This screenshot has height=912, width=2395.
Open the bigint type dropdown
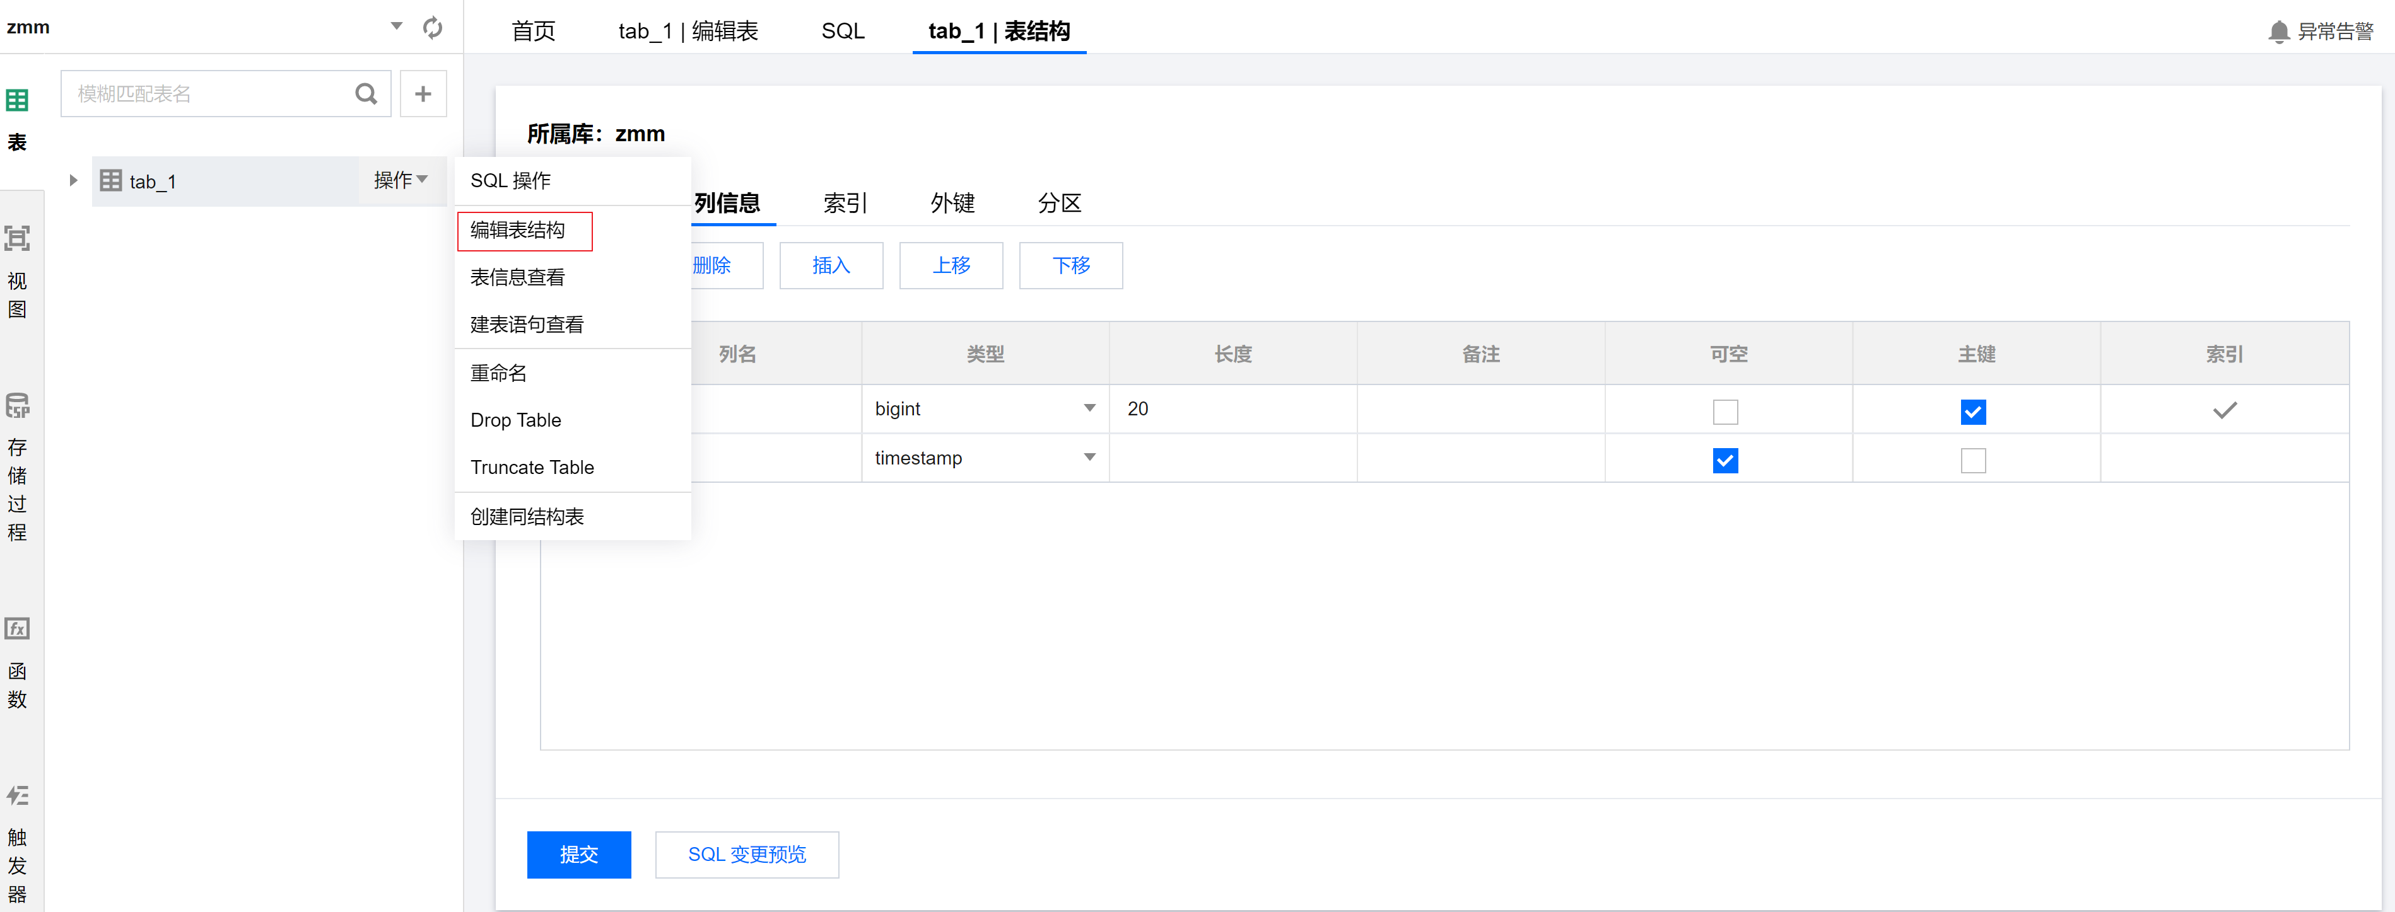tap(1089, 408)
